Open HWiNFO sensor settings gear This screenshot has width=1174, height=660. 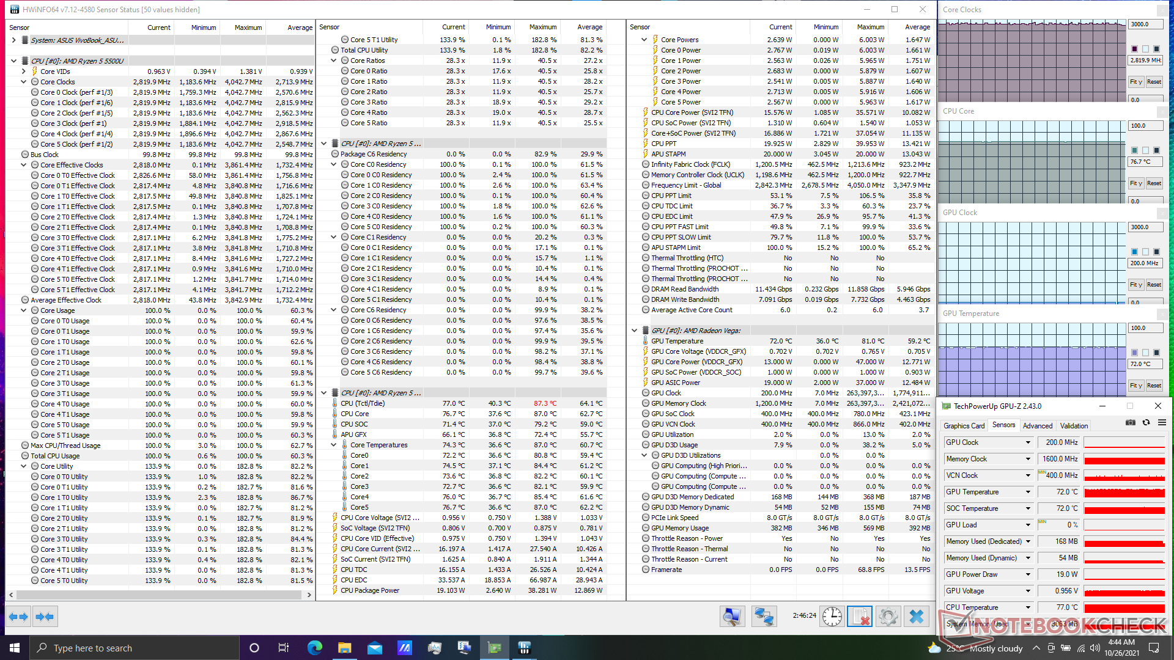click(888, 617)
